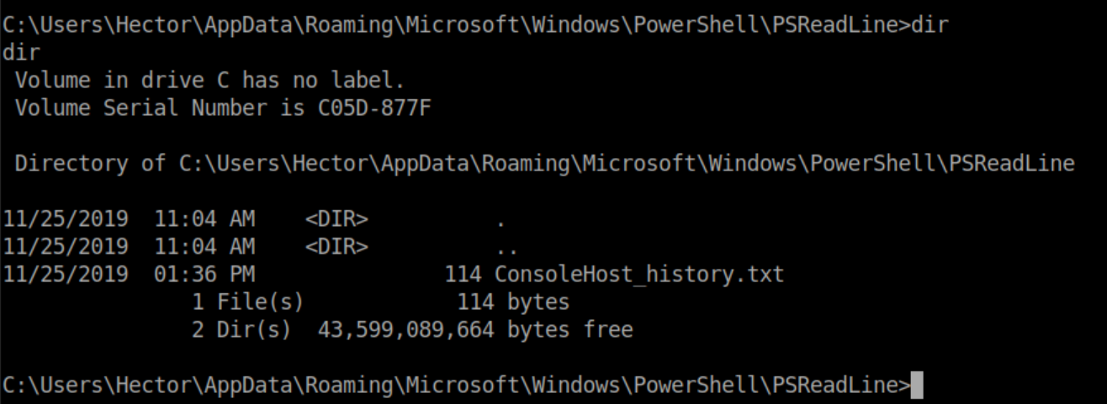The width and height of the screenshot is (1107, 404).
Task: Click the blinking cursor block at the bottom prompt
Action: 917,385
